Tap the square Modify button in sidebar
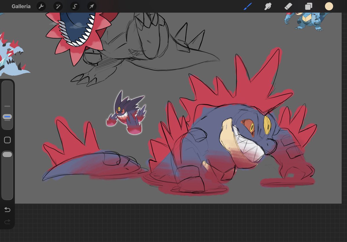This screenshot has width=347, height=242. point(8,140)
